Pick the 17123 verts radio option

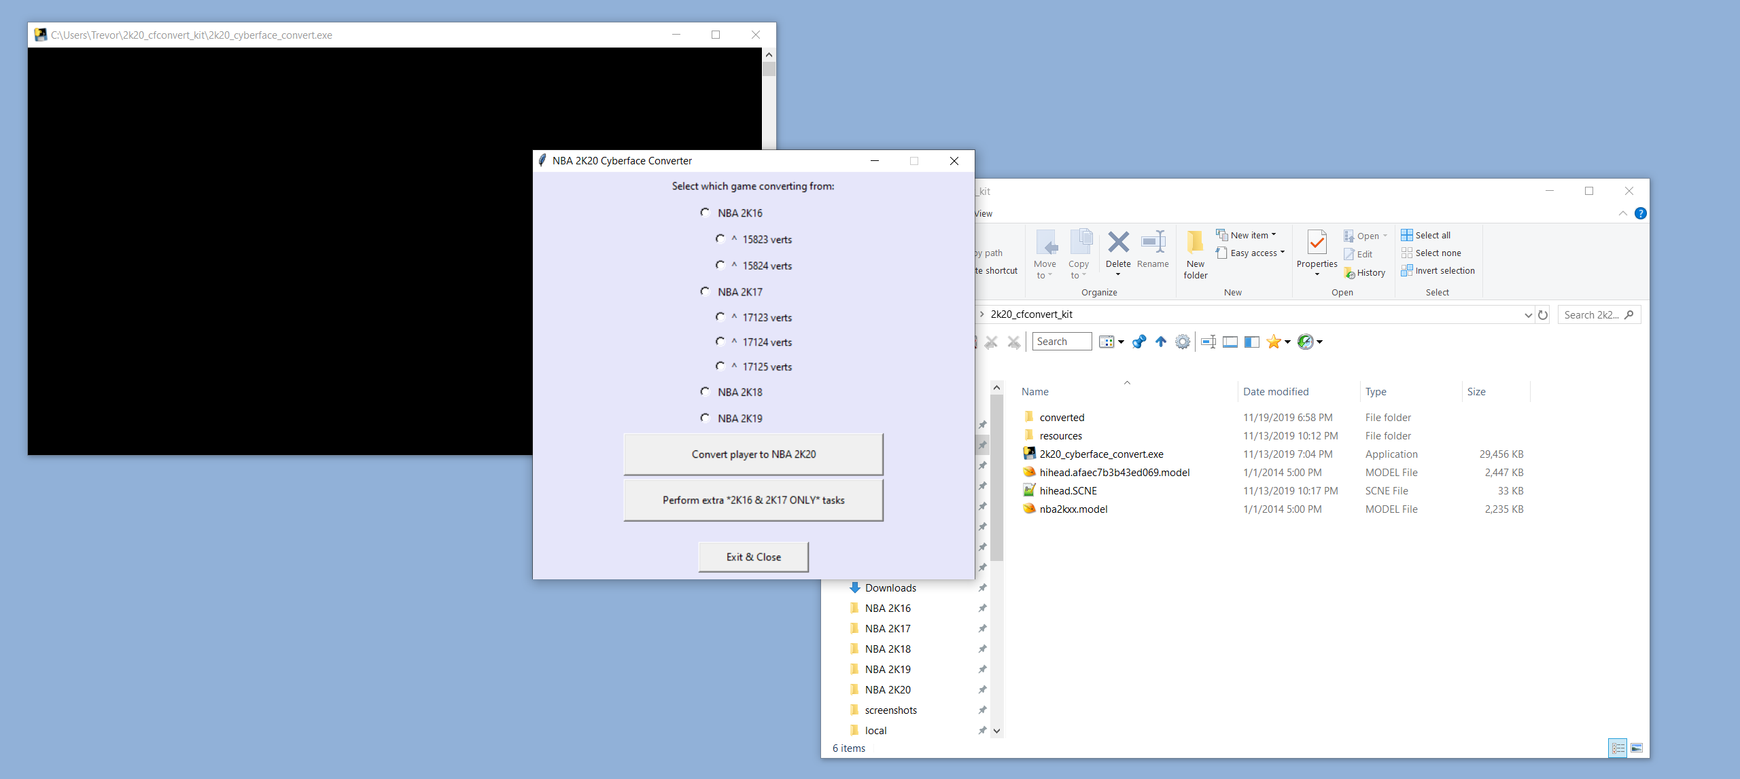720,317
